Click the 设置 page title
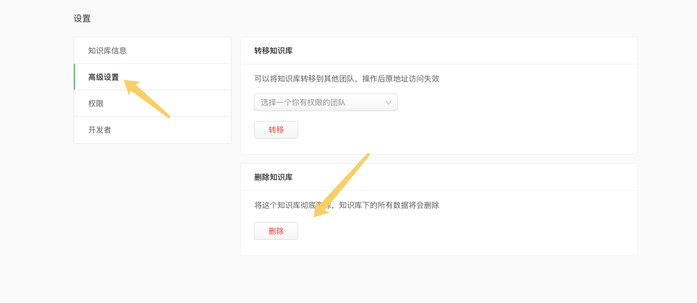This screenshot has width=697, height=303. pos(82,19)
